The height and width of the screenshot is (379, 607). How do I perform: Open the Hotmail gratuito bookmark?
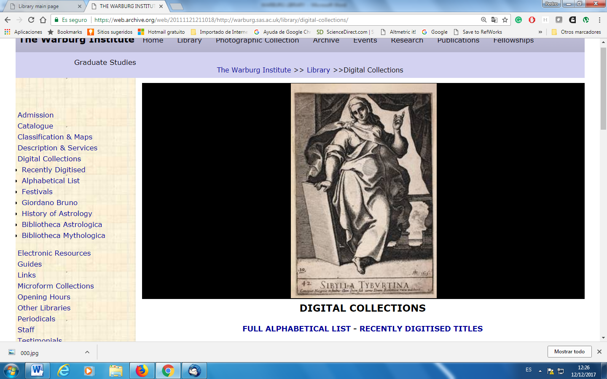pyautogui.click(x=161, y=32)
